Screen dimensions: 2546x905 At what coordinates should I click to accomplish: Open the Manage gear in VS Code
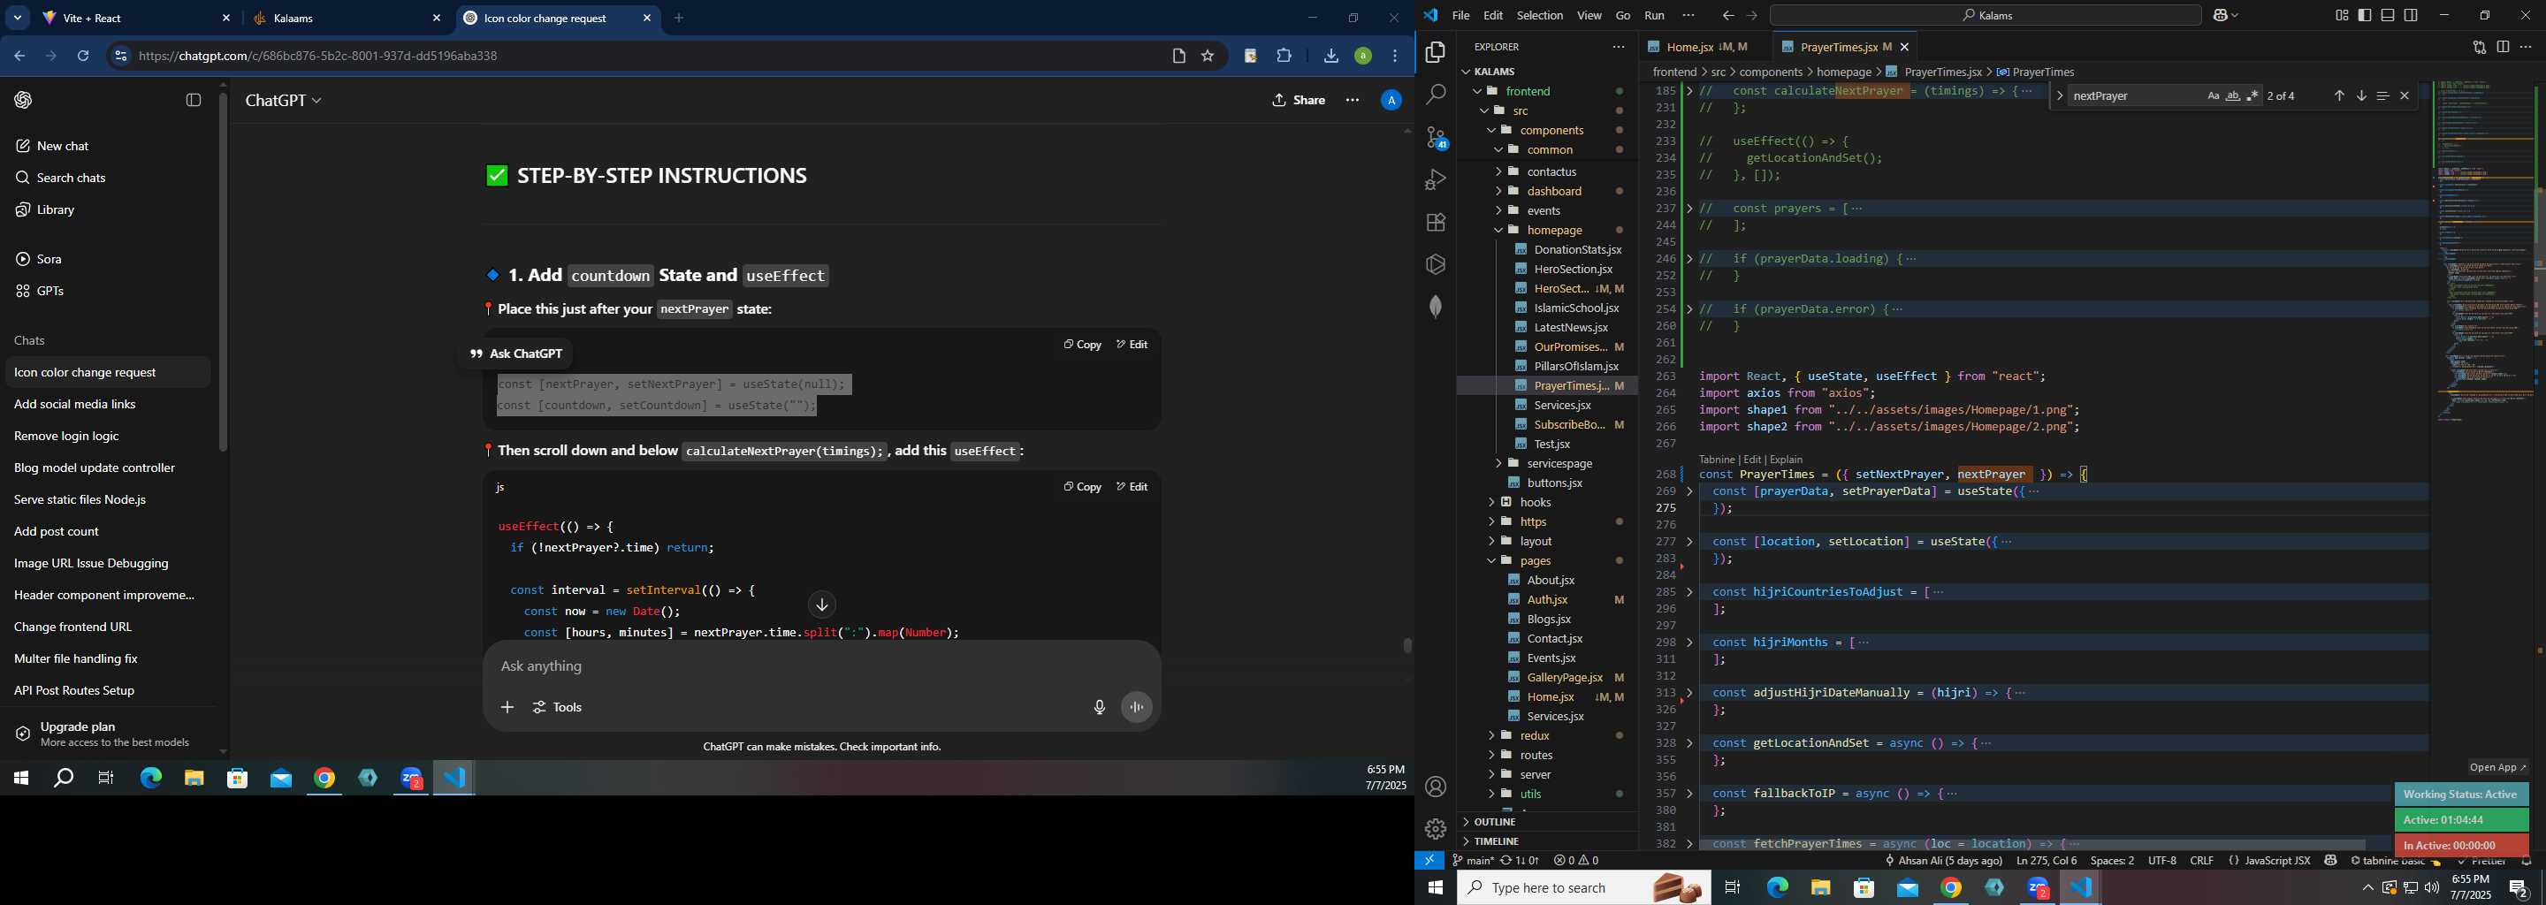tap(1435, 829)
